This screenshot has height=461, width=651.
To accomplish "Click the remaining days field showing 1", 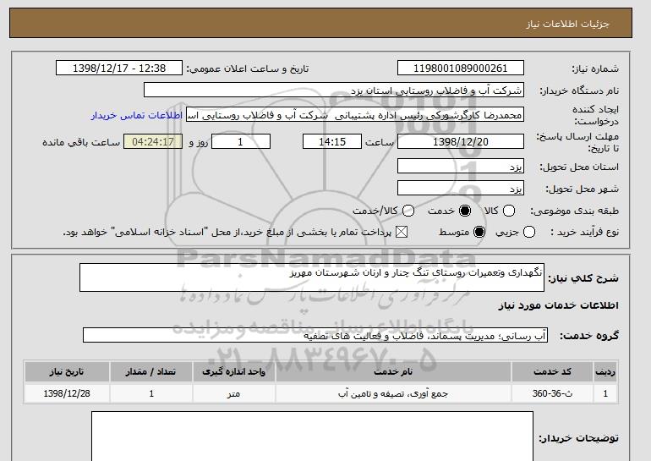I will pos(241,141).
